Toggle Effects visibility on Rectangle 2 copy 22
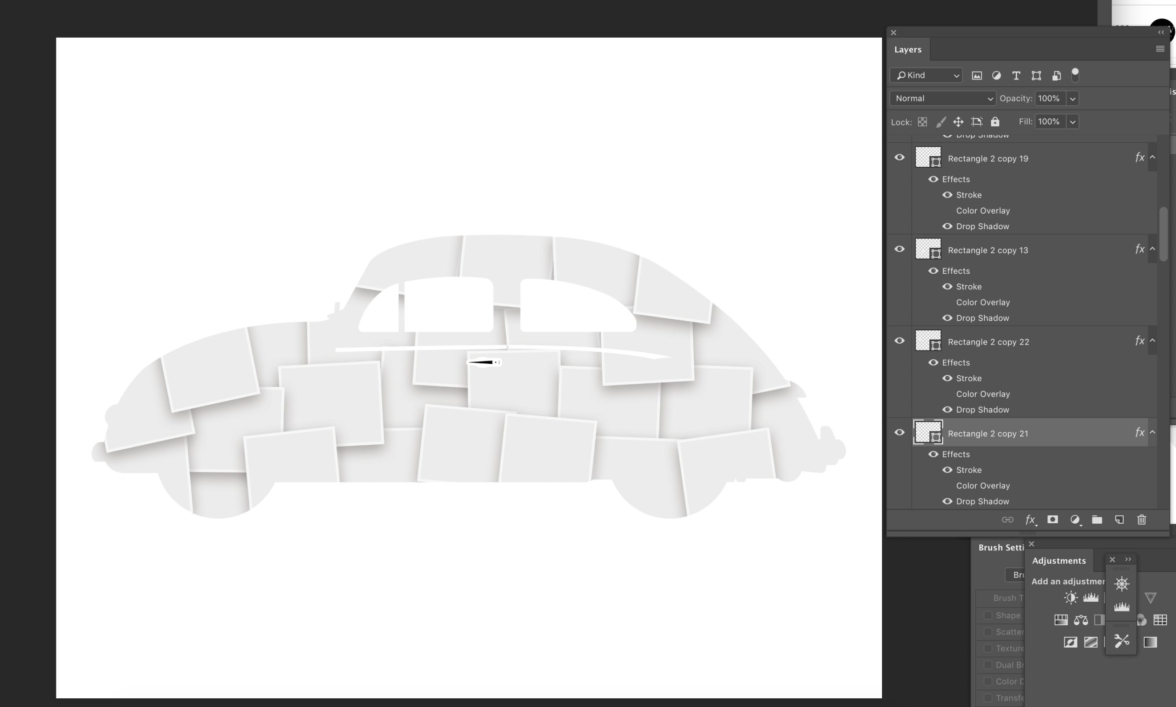The width and height of the screenshot is (1176, 707). point(933,362)
